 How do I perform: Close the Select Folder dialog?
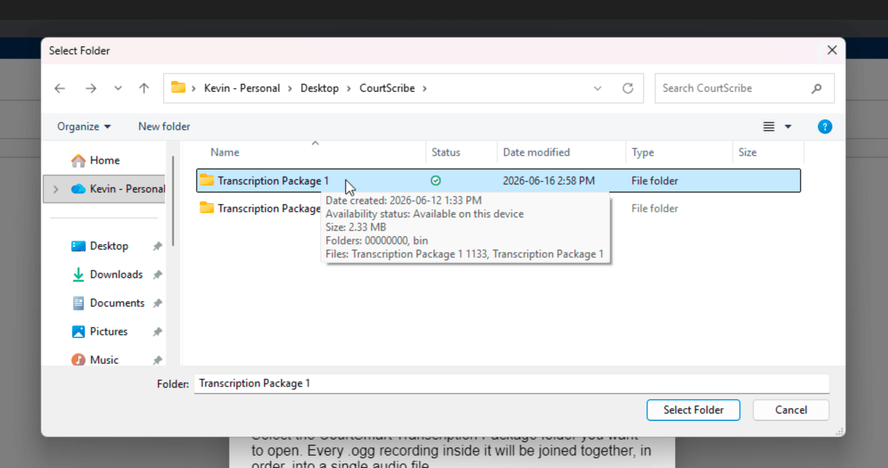click(x=832, y=50)
